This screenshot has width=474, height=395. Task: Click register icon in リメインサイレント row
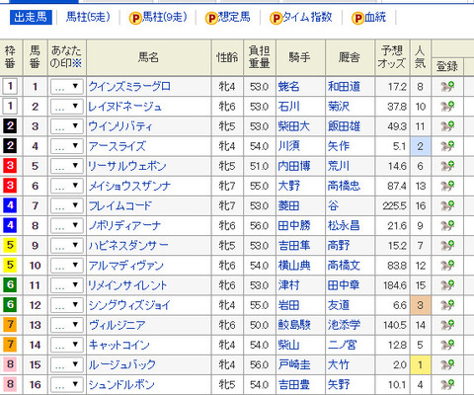447,285
